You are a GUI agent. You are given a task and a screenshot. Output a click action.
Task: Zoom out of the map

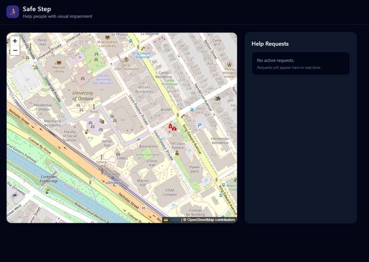pos(15,50)
